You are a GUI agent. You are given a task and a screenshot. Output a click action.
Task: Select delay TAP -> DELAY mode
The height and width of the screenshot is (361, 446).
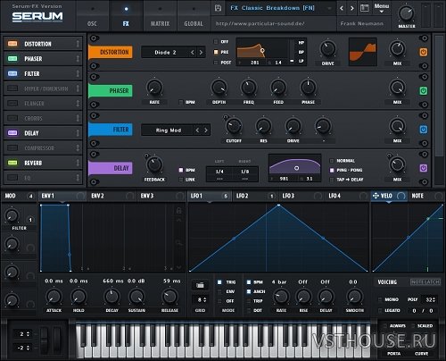332,180
